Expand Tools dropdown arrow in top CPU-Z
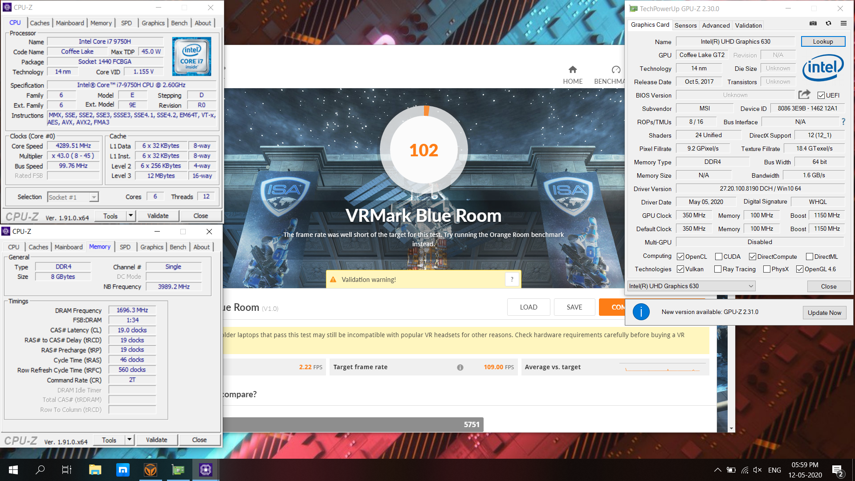 pyautogui.click(x=130, y=216)
